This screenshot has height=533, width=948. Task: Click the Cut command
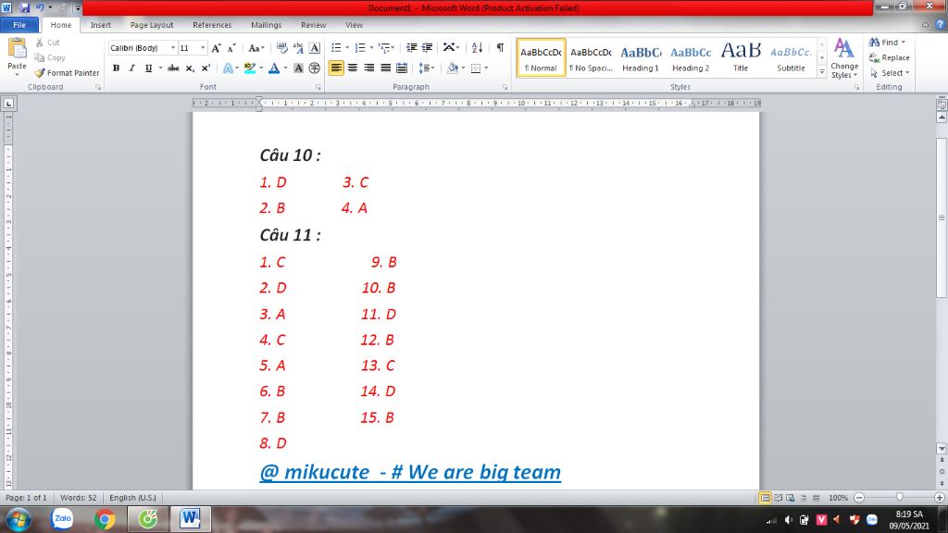coord(47,43)
